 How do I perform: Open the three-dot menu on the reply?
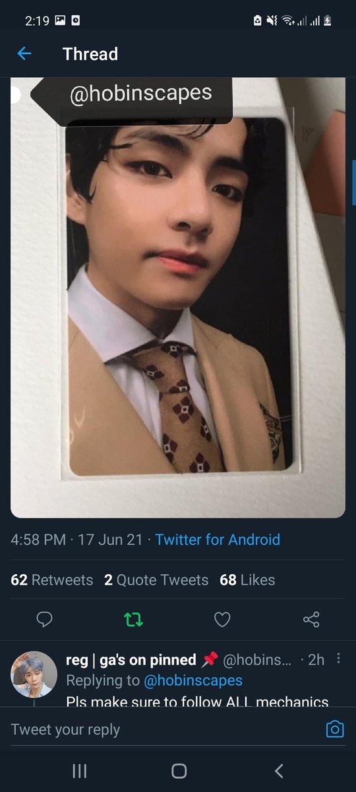tap(338, 659)
